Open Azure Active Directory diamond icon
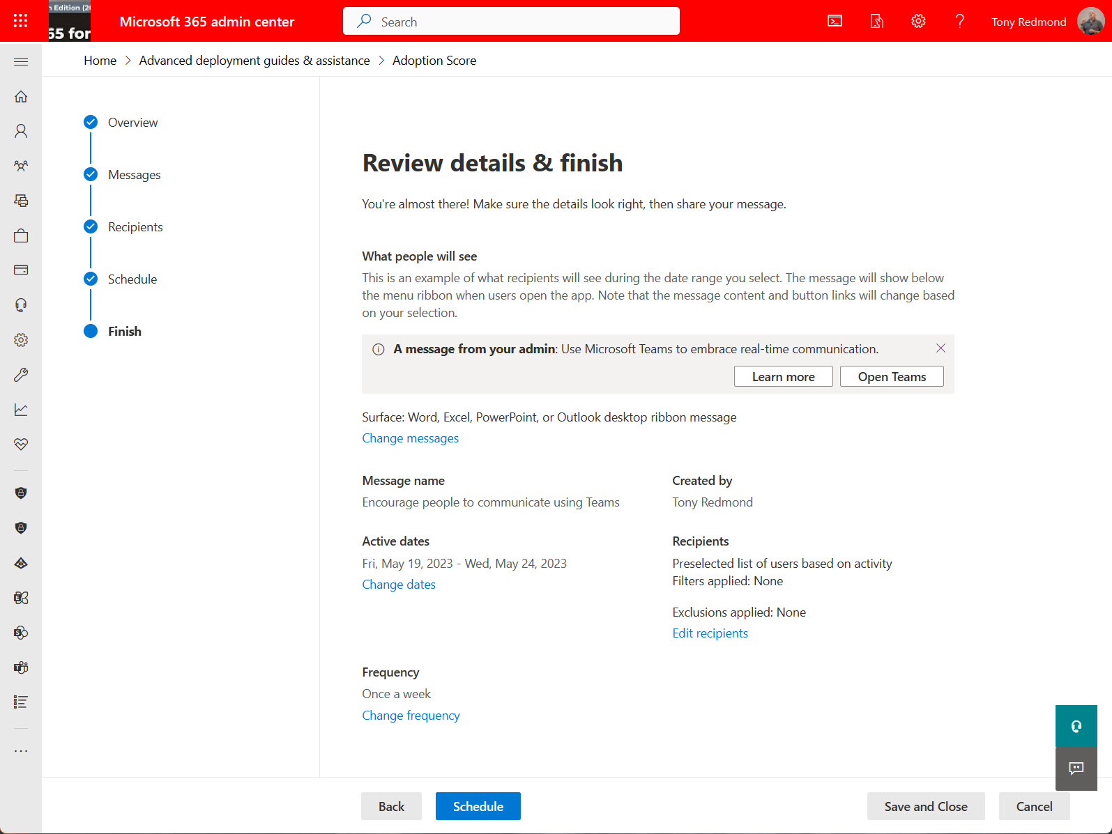This screenshot has width=1112, height=834. 21,563
